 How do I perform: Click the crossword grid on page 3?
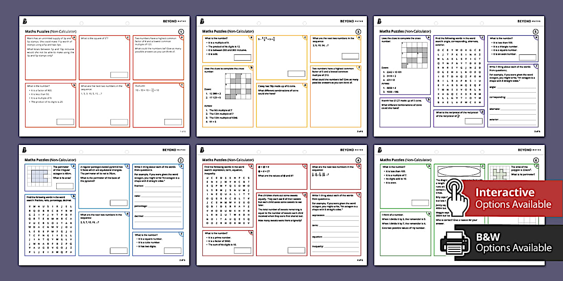238,85
